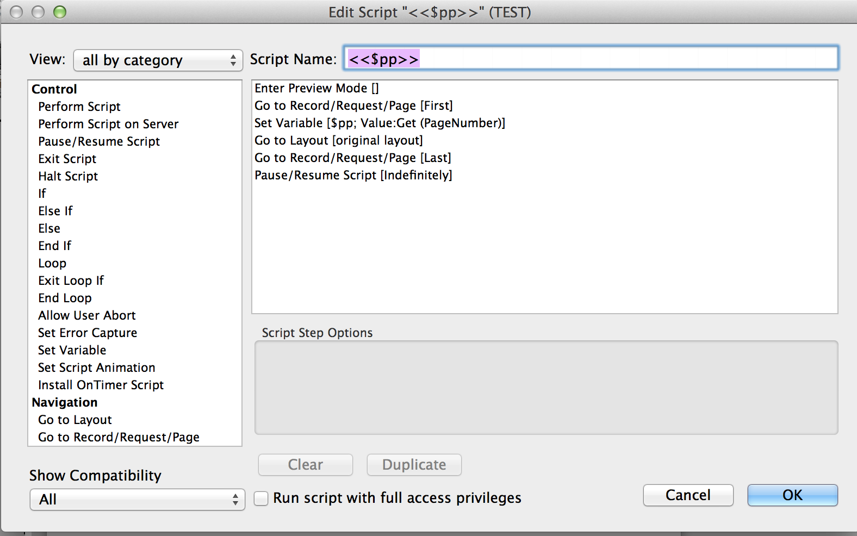Select Pause/Resume Script [Indefinitely] step

tap(353, 175)
